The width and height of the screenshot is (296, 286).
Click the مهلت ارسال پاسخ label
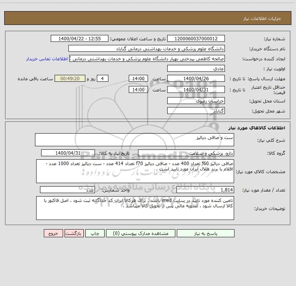(x=266, y=79)
